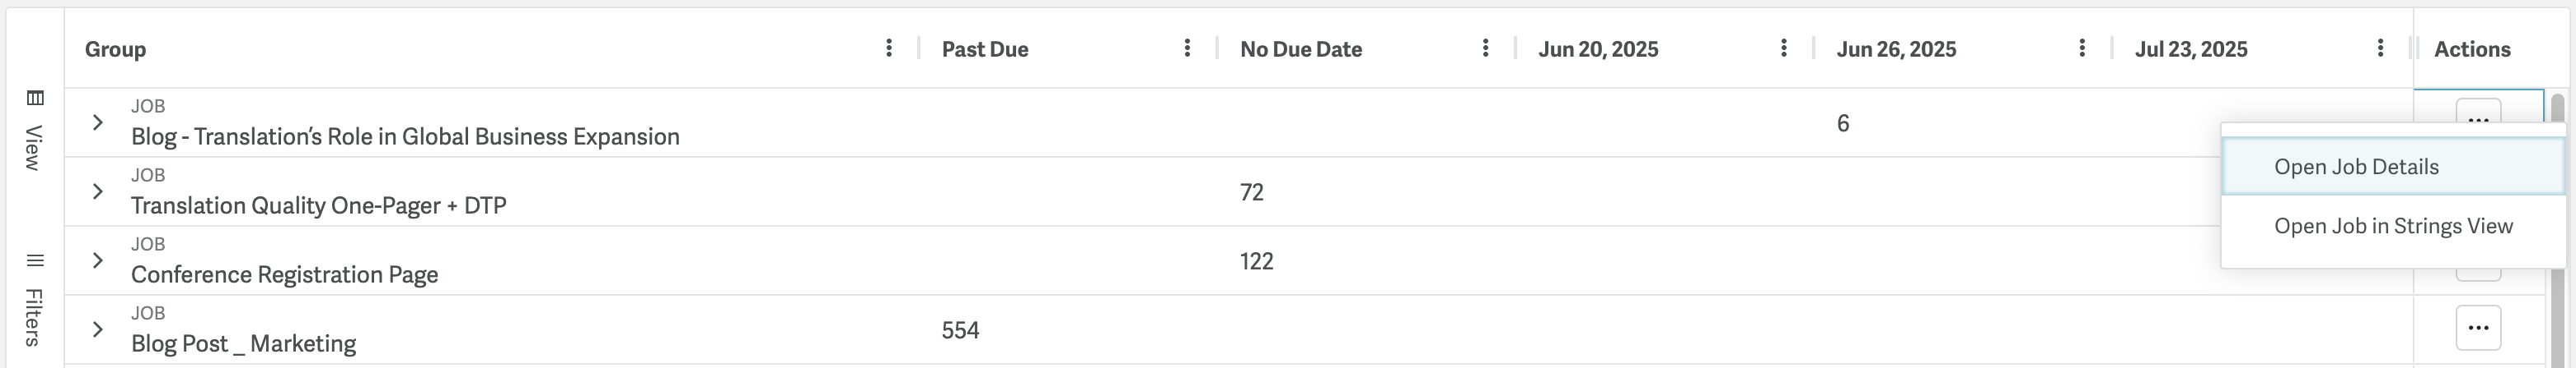
Task: Open the Jun 26, 2025 column menu
Action: coord(2081,48)
